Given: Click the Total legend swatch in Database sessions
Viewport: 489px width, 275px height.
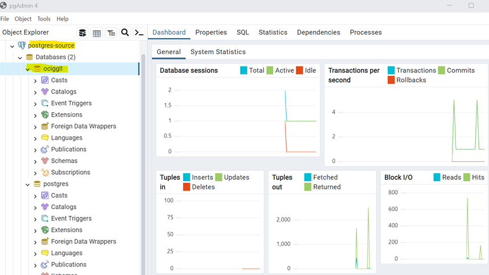Looking at the screenshot, I should [x=243, y=71].
